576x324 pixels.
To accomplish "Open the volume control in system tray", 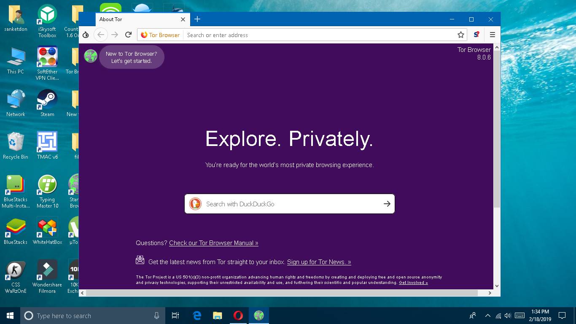I will 508,316.
